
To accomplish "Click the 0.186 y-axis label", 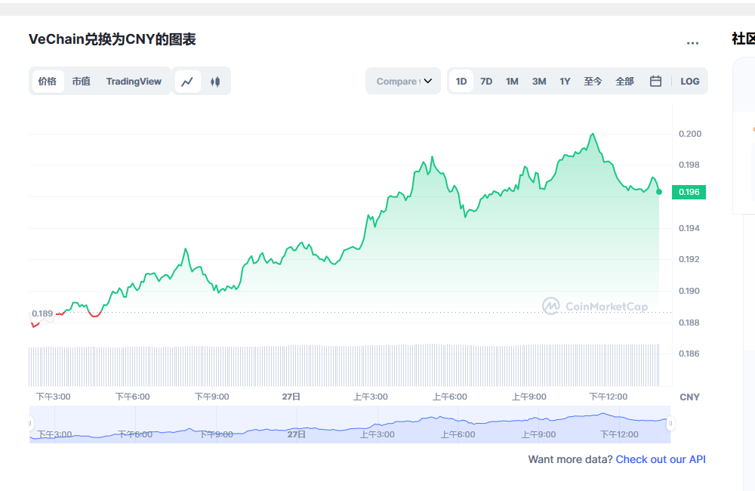I will tap(689, 354).
